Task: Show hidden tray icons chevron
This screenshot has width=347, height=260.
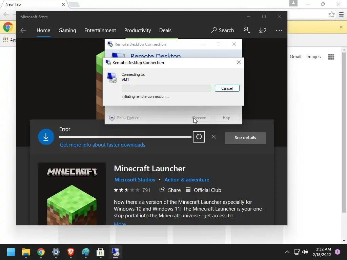Action: 287,252
